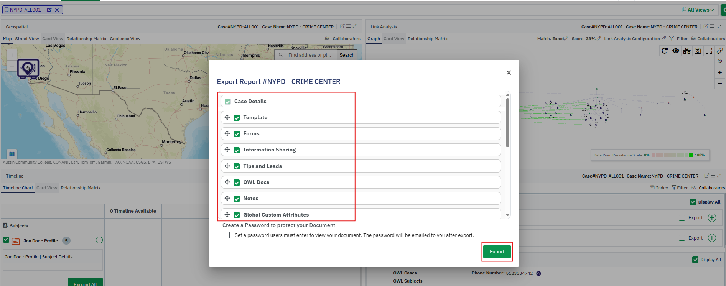Click the hierarchy layout icon in graph toolbar
The width and height of the screenshot is (726, 286).
687,51
